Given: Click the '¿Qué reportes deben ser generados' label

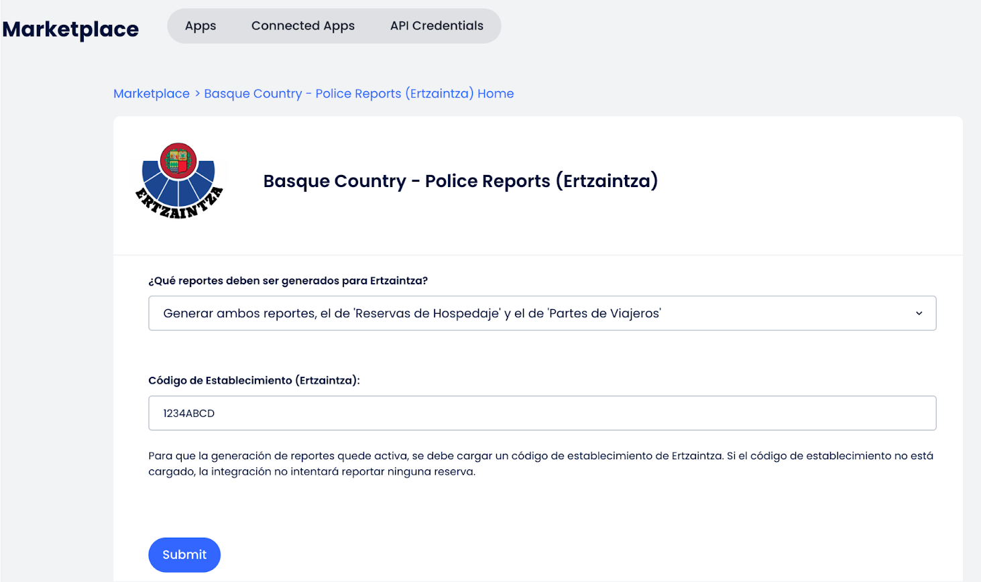Looking at the screenshot, I should coord(288,281).
